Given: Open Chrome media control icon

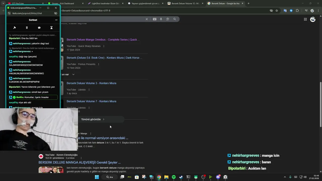Looking at the screenshot, I should pyautogui.click(x=306, y=11).
